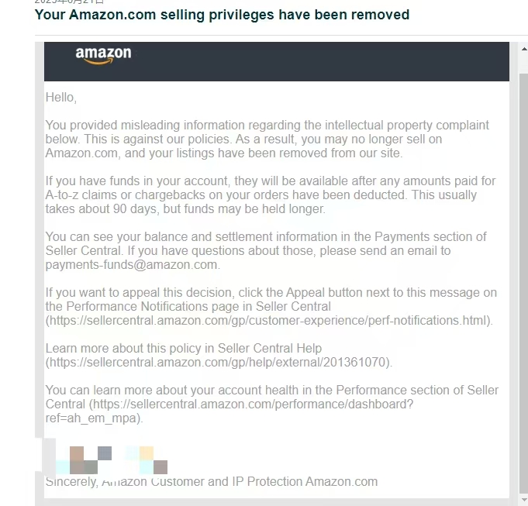The height and width of the screenshot is (506, 528).
Task: Open the payments-funds@amazon.com email address
Action: pos(132,265)
